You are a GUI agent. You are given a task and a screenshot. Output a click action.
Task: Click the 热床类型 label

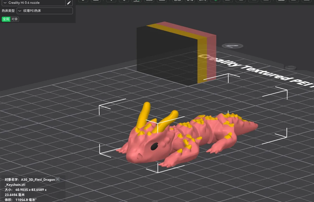[x=8, y=11]
